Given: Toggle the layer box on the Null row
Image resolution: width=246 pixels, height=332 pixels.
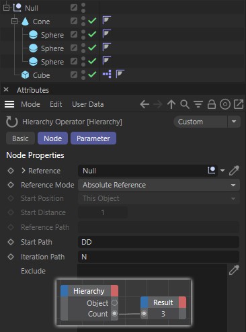Looking at the screenshot, I should 74,7.
